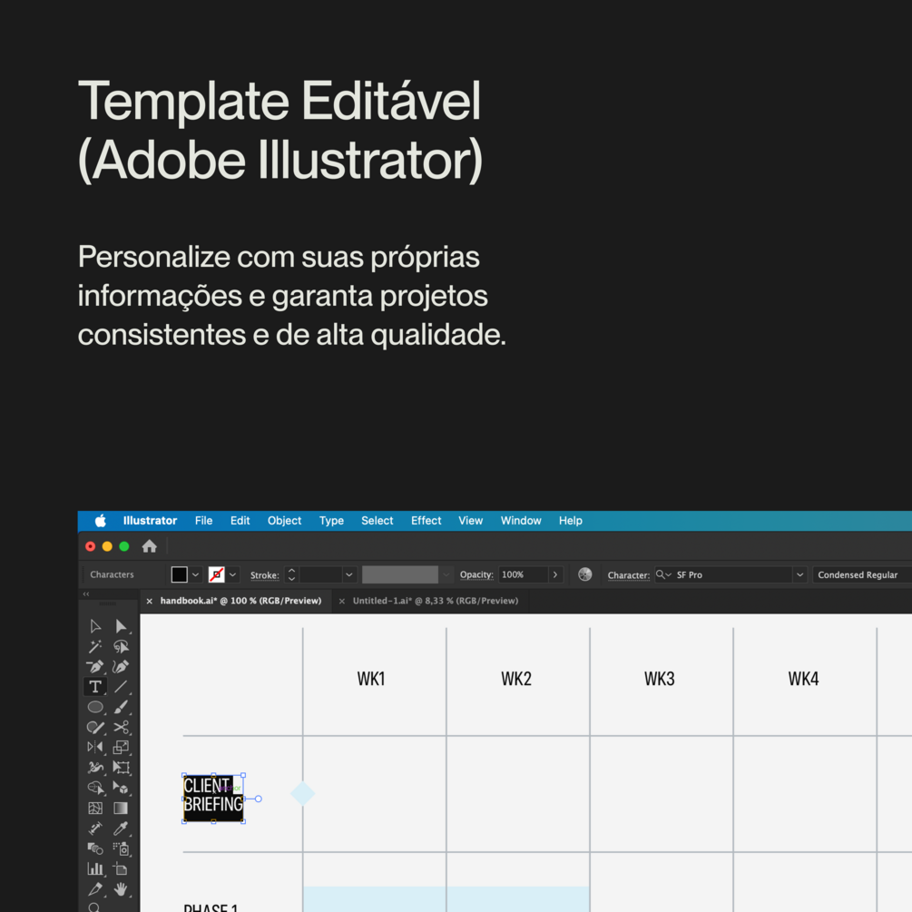This screenshot has height=912, width=912.
Task: Switch to the handbook.ai document tab
Action: click(240, 601)
